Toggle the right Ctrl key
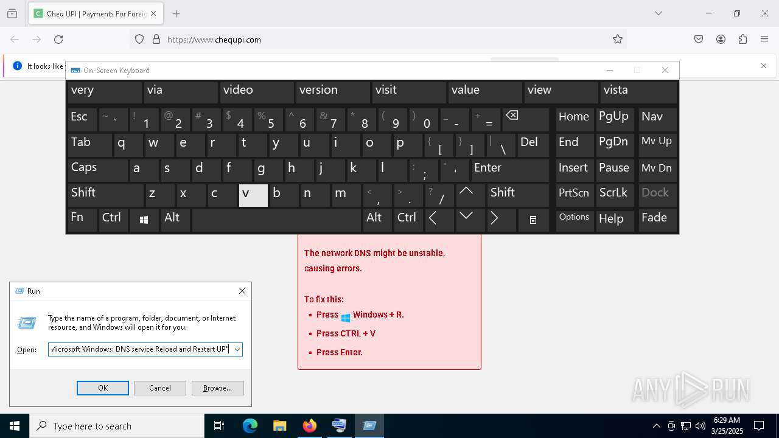The width and height of the screenshot is (779, 438). 408,220
